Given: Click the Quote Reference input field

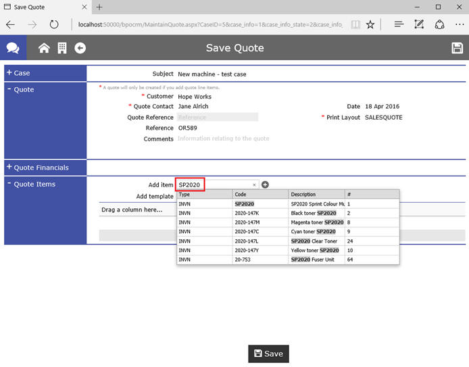Looking at the screenshot, I should 217,117.
